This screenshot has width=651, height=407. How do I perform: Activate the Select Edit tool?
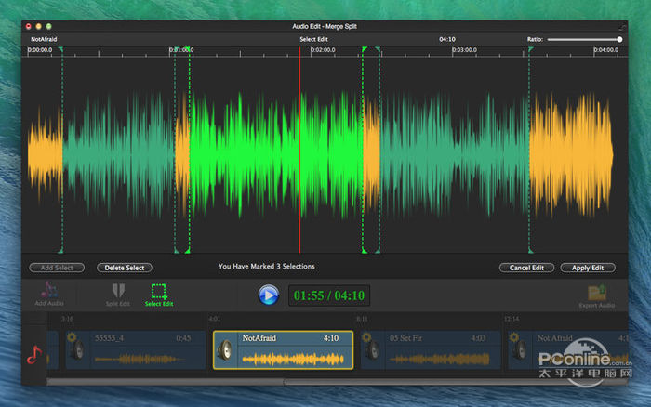pos(159,291)
